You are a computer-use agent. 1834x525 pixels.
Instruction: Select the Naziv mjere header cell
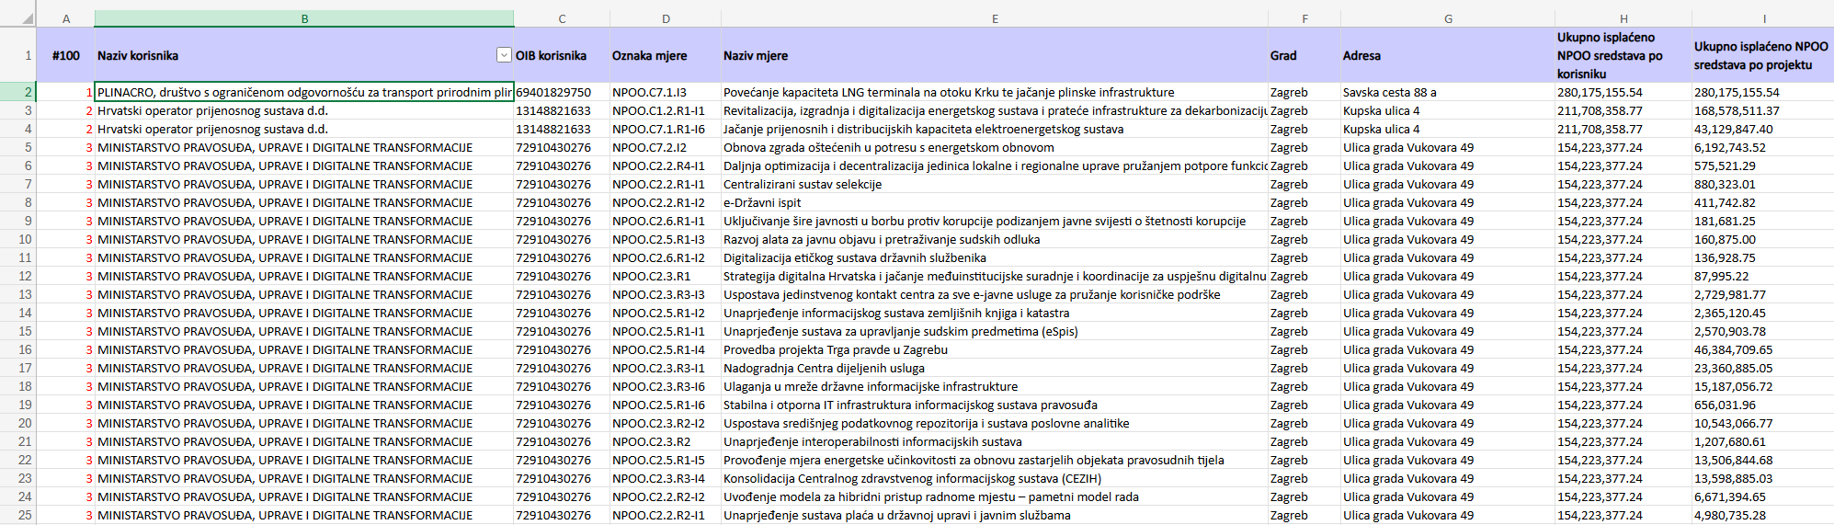coord(995,55)
